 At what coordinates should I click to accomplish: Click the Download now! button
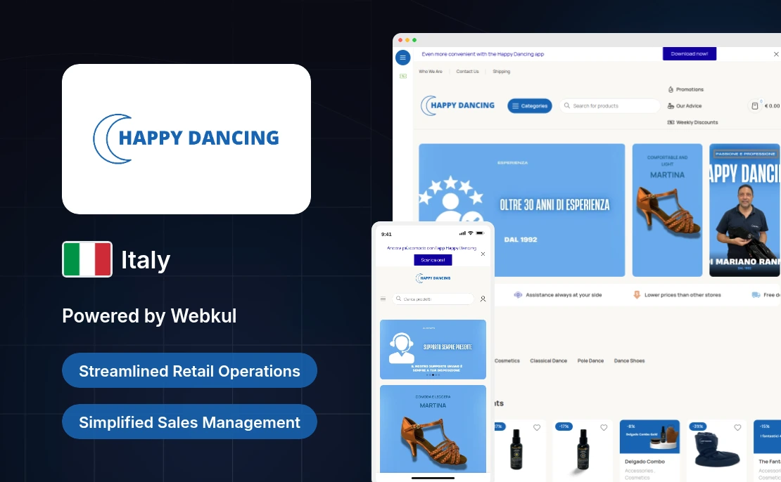coord(689,54)
